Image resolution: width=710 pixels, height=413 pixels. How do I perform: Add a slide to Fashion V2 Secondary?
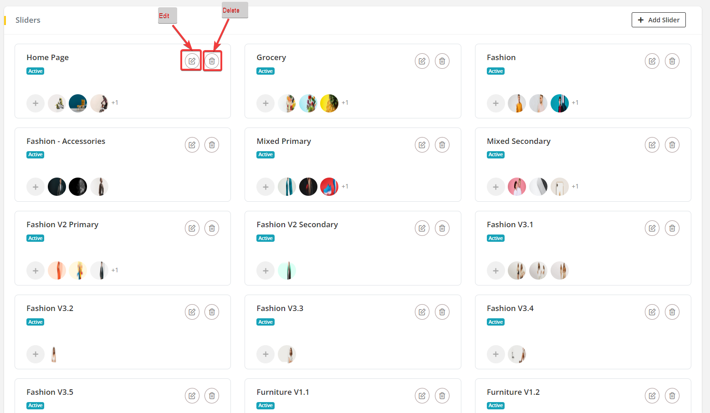point(266,271)
